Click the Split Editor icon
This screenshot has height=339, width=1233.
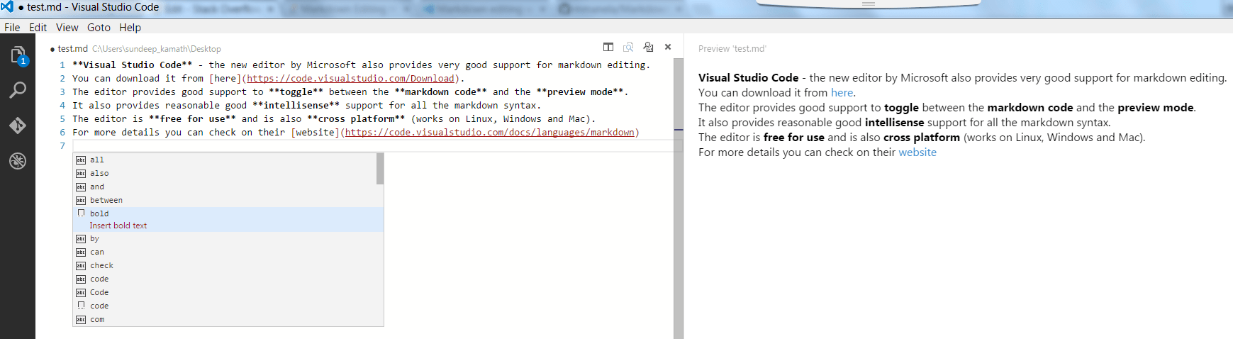(608, 47)
